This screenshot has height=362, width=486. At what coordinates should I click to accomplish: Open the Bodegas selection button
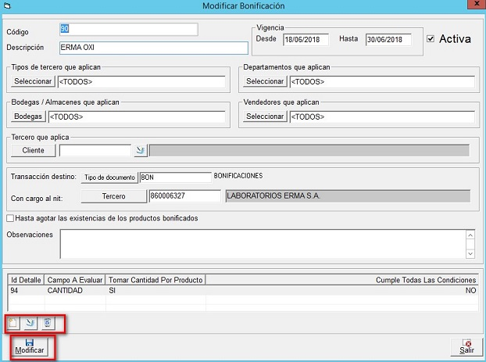tap(28, 116)
